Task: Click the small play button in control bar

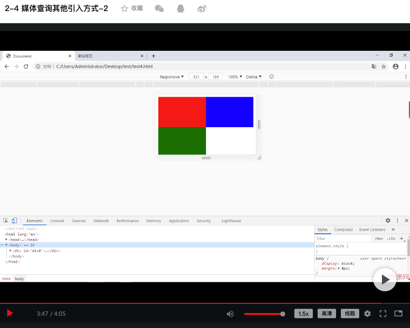Action: pos(10,313)
